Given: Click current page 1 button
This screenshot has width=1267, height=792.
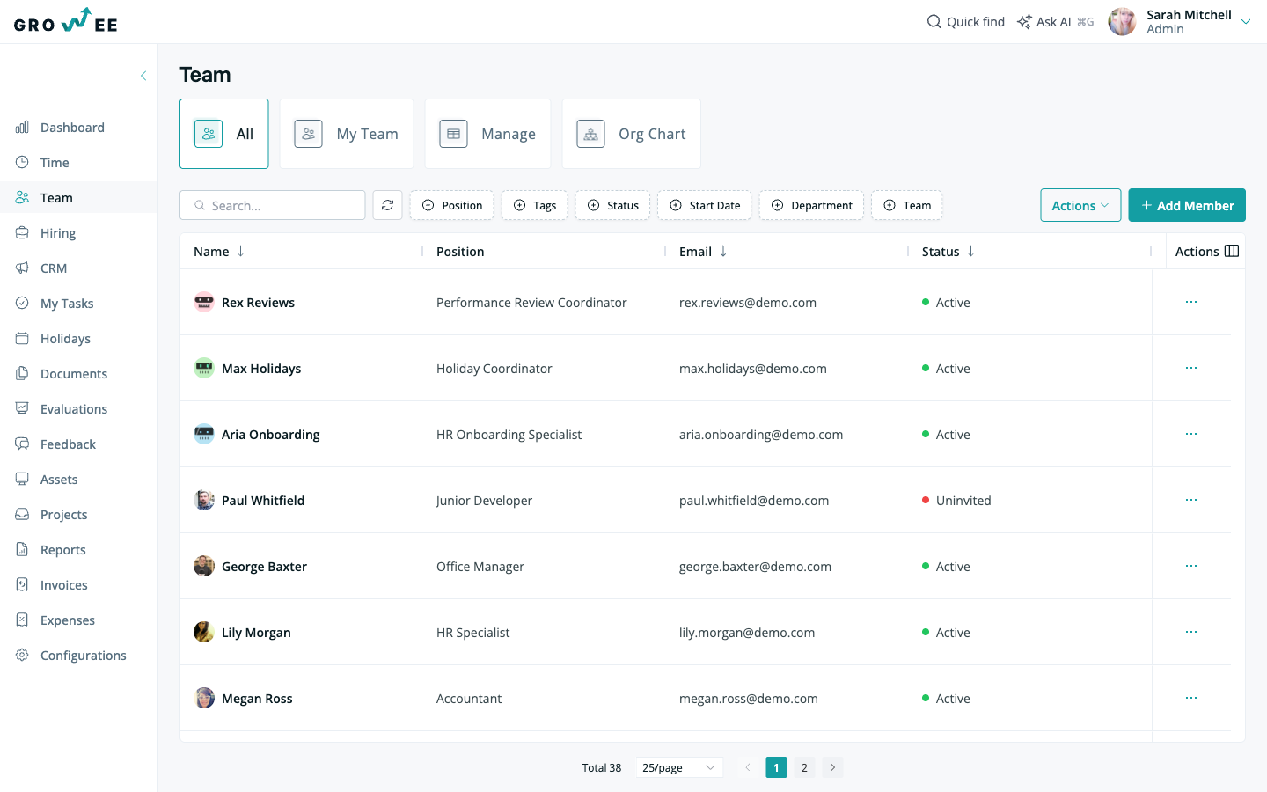Looking at the screenshot, I should point(776,767).
